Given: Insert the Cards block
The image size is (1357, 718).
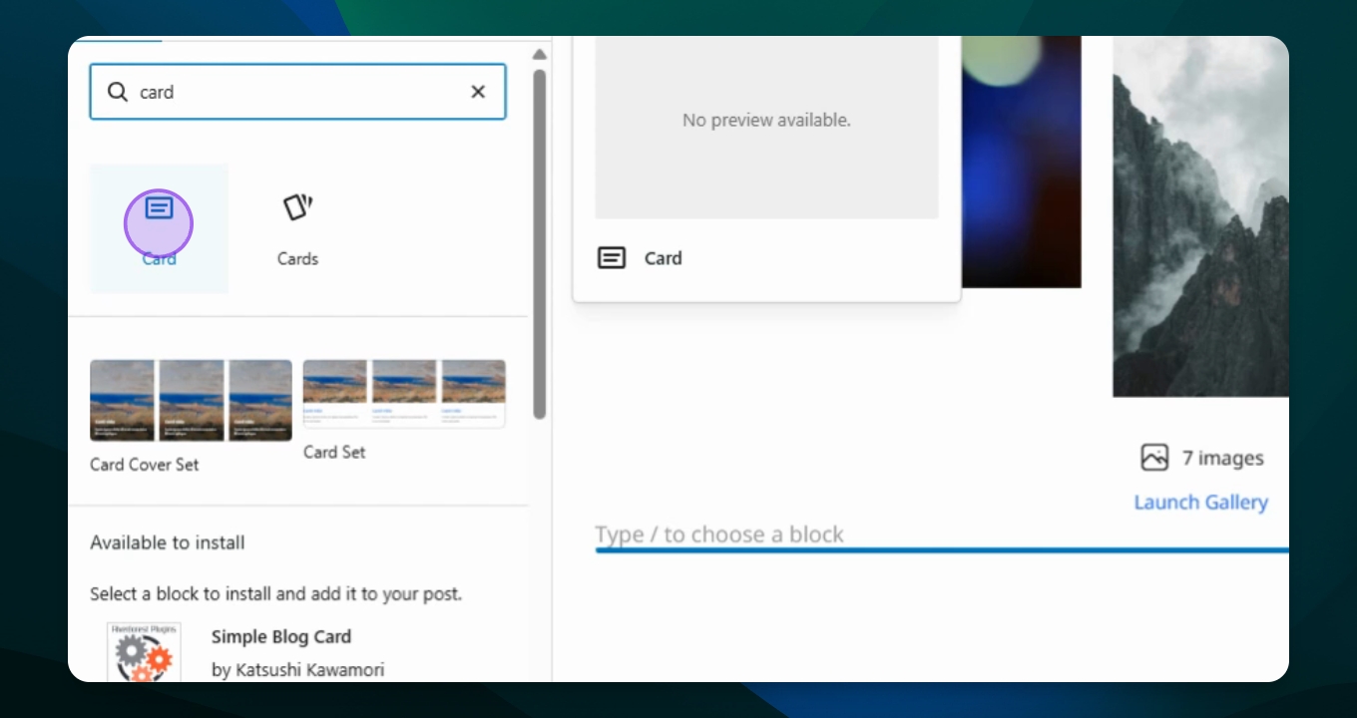Looking at the screenshot, I should coord(297,228).
